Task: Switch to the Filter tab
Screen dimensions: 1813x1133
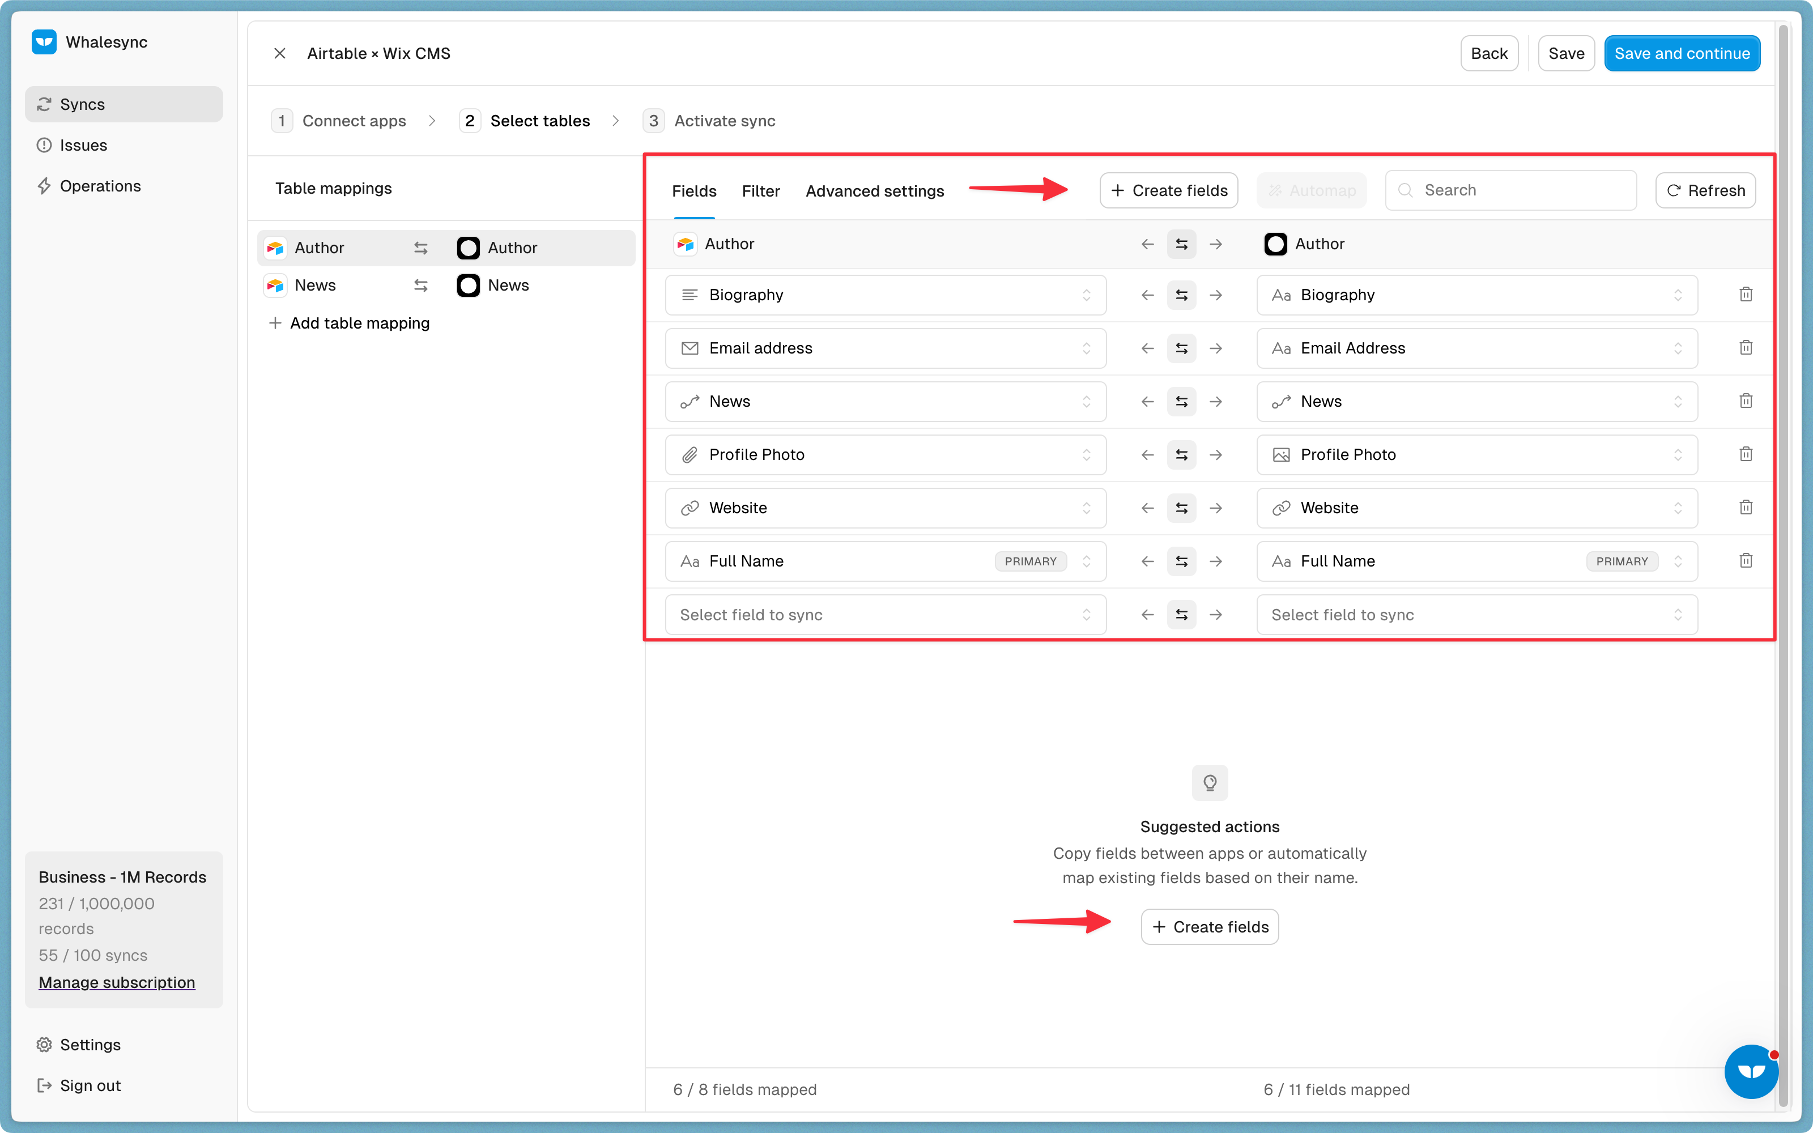Action: point(760,191)
